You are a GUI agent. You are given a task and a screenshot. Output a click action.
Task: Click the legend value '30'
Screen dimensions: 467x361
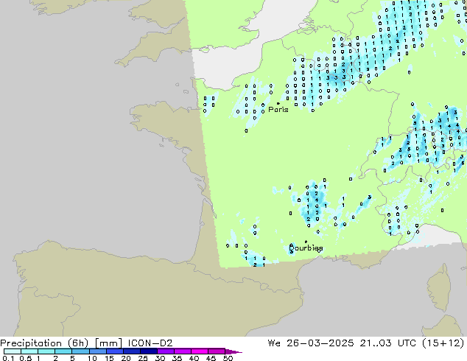point(160,358)
